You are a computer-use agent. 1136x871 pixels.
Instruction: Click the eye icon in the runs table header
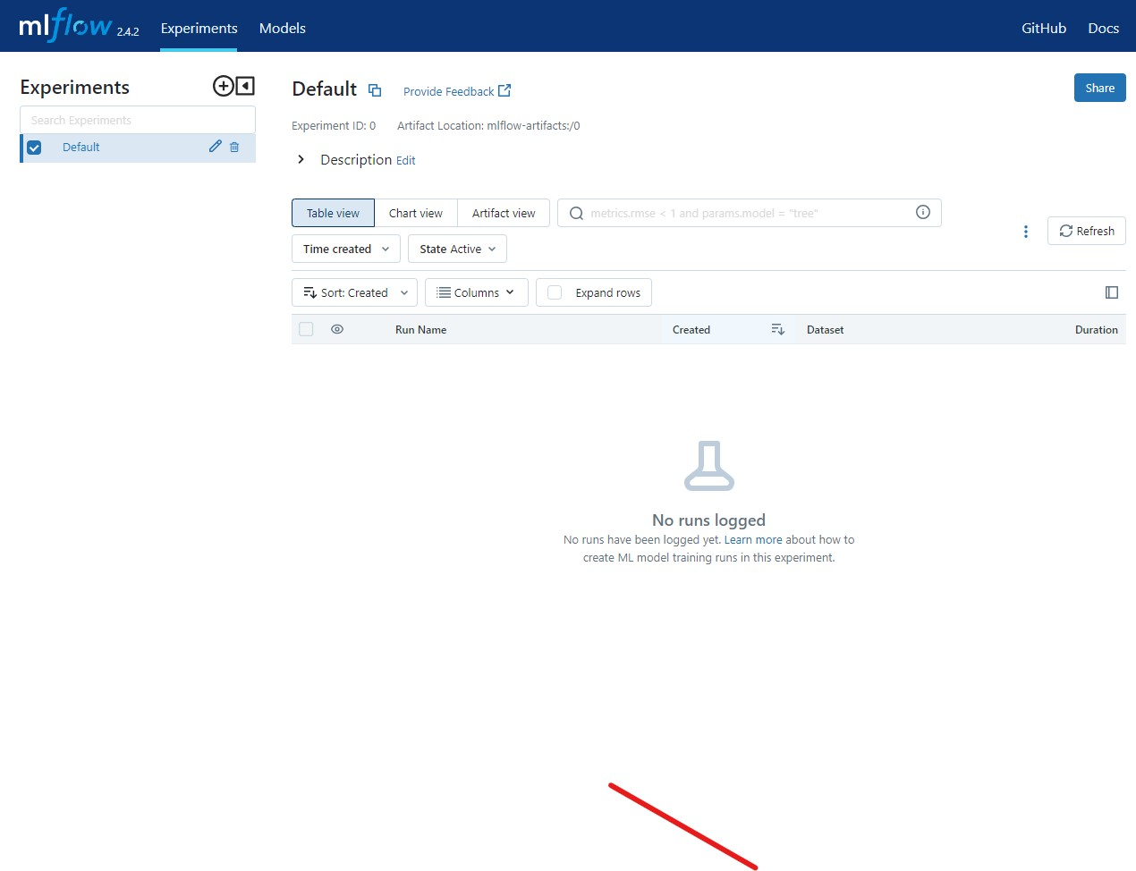click(x=337, y=329)
